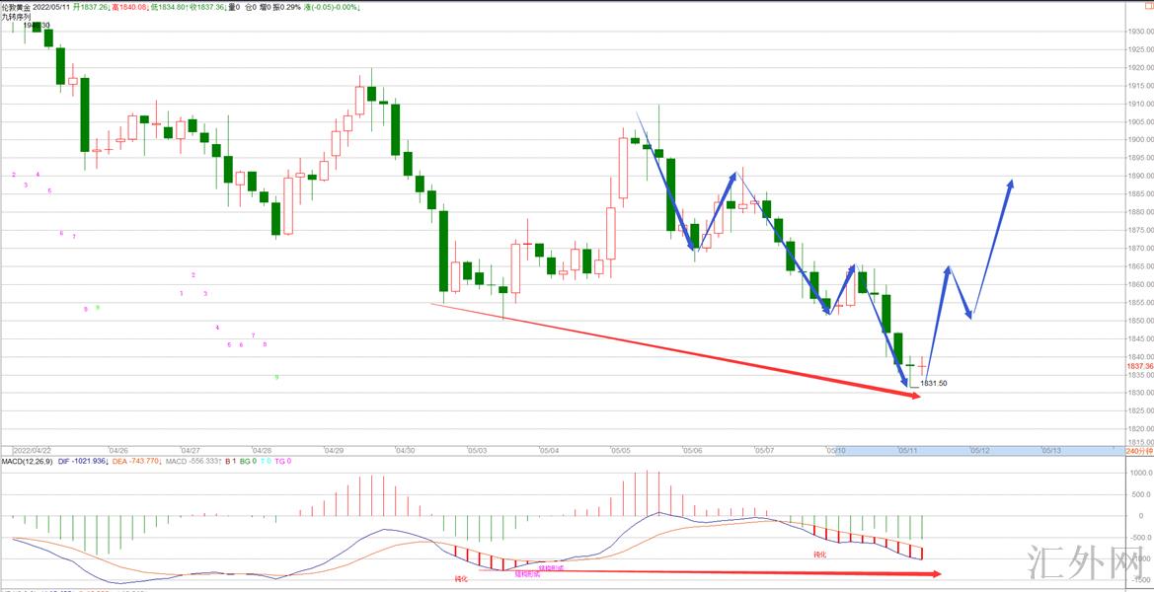Click the current price 1837.36 axis tag

pyautogui.click(x=1138, y=366)
